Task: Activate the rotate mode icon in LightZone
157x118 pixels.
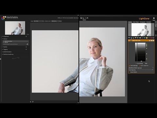Action: [x=85, y=18]
